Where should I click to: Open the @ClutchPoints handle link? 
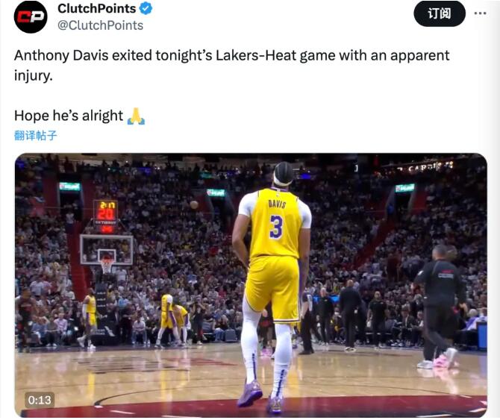click(x=100, y=25)
